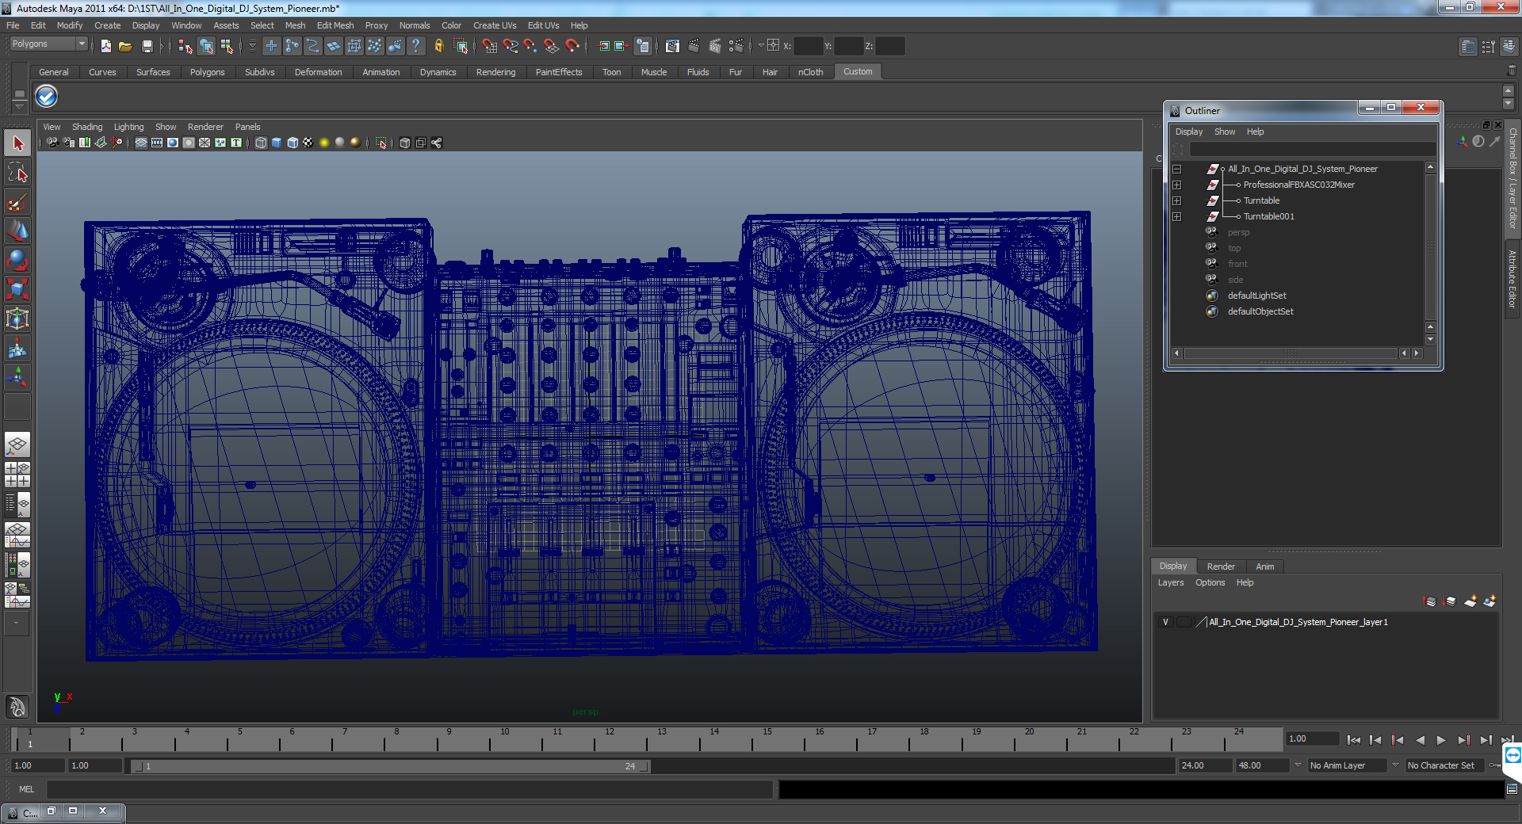The width and height of the screenshot is (1522, 824).
Task: Select the arrow Select tool in toolbox
Action: point(17,143)
